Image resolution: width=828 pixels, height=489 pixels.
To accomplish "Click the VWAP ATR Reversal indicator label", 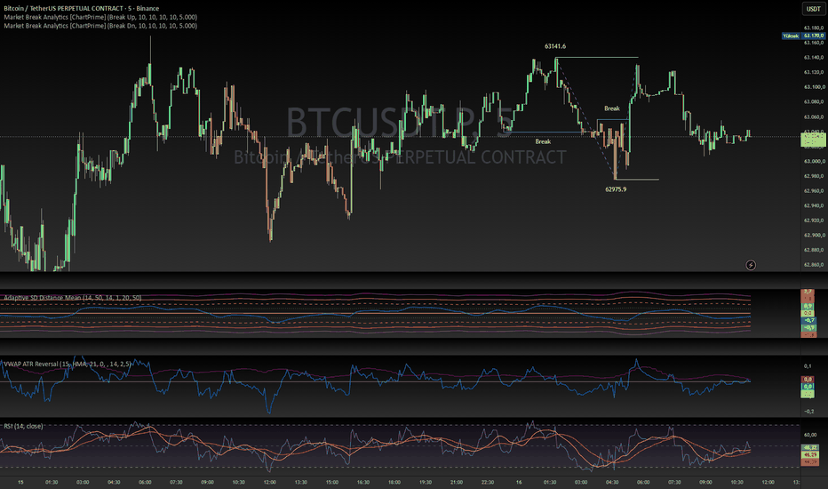I will tap(67, 364).
